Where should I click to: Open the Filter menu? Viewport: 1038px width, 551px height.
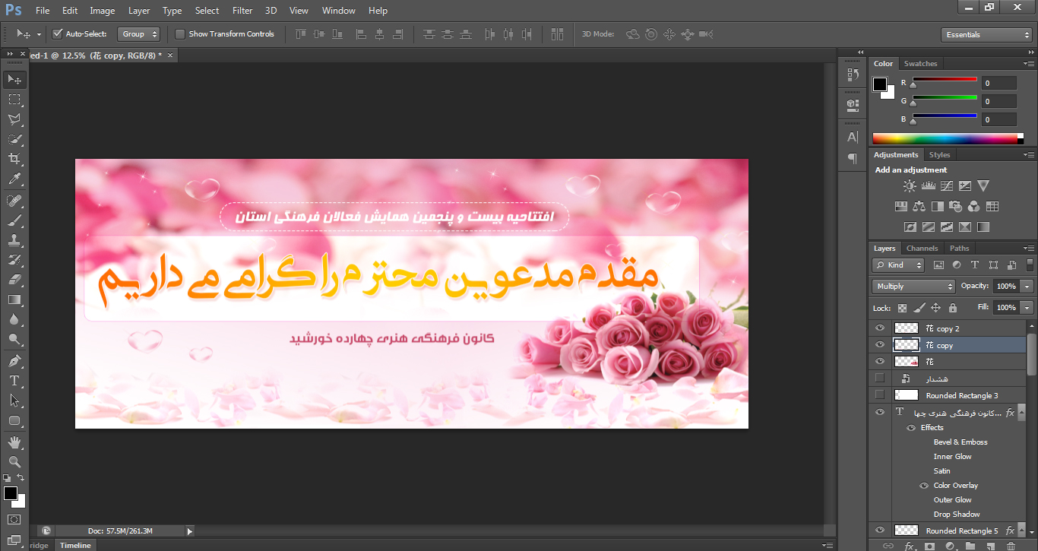click(242, 11)
